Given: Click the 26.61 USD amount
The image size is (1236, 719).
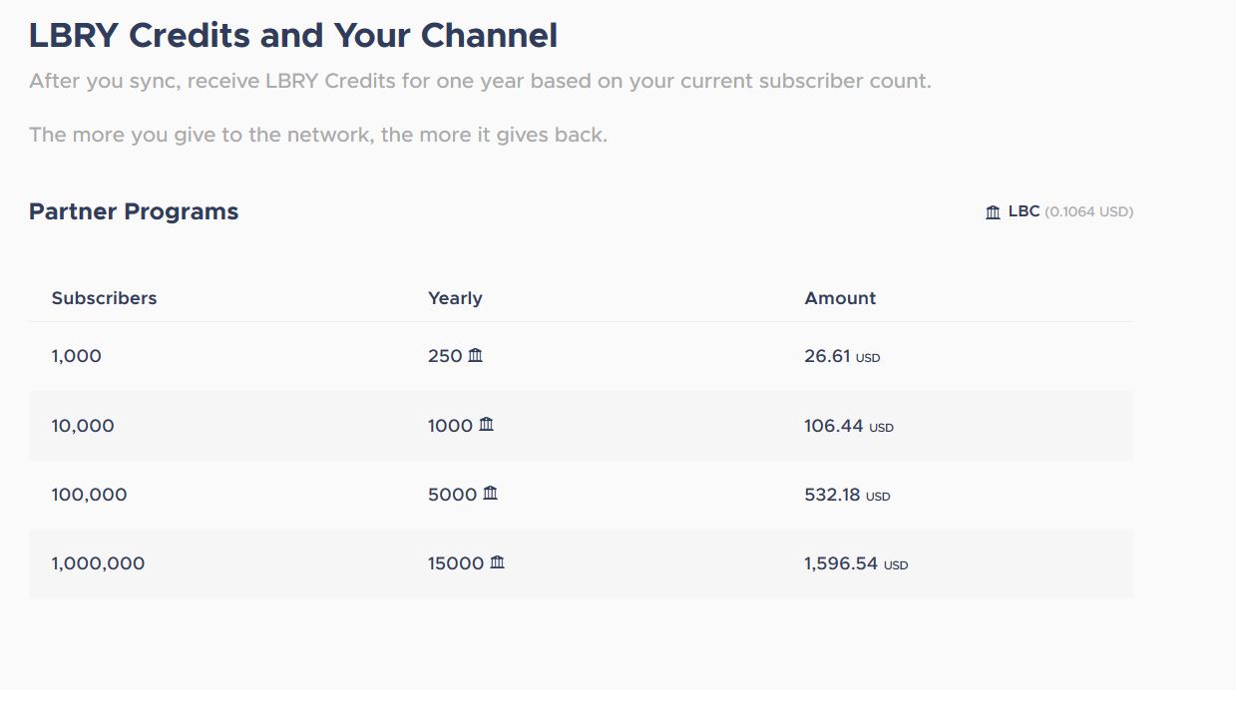Looking at the screenshot, I should [x=842, y=356].
